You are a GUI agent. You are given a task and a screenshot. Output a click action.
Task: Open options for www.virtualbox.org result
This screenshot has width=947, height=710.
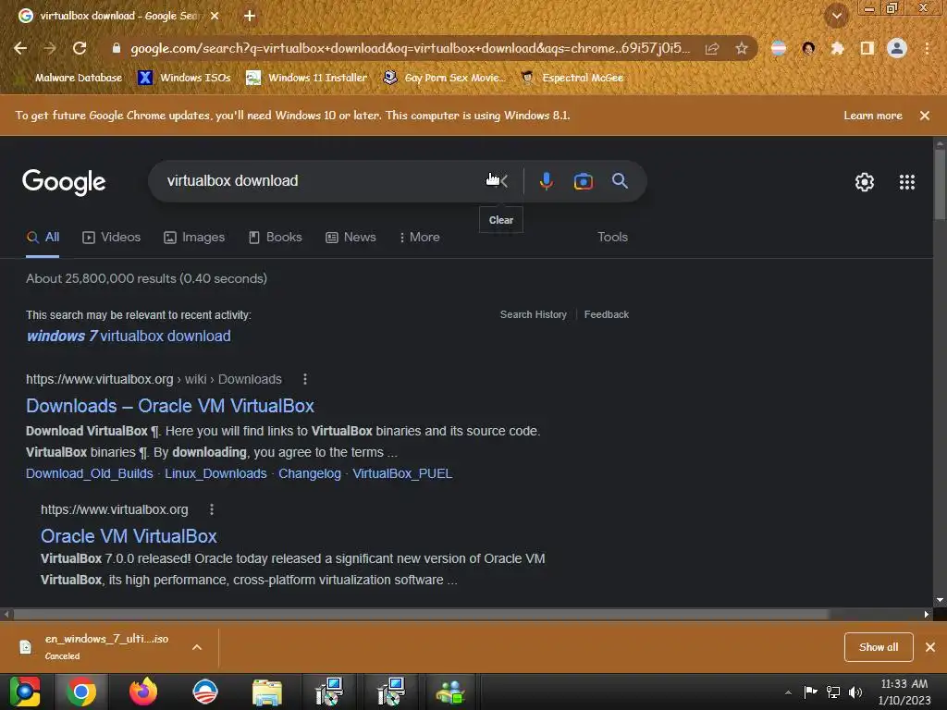pos(212,509)
